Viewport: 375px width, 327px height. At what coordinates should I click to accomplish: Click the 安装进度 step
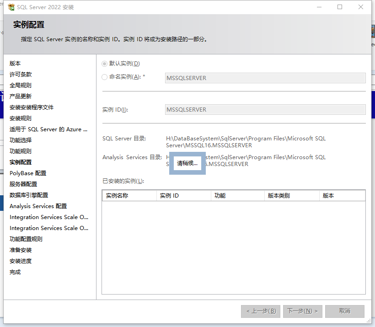pos(21,261)
